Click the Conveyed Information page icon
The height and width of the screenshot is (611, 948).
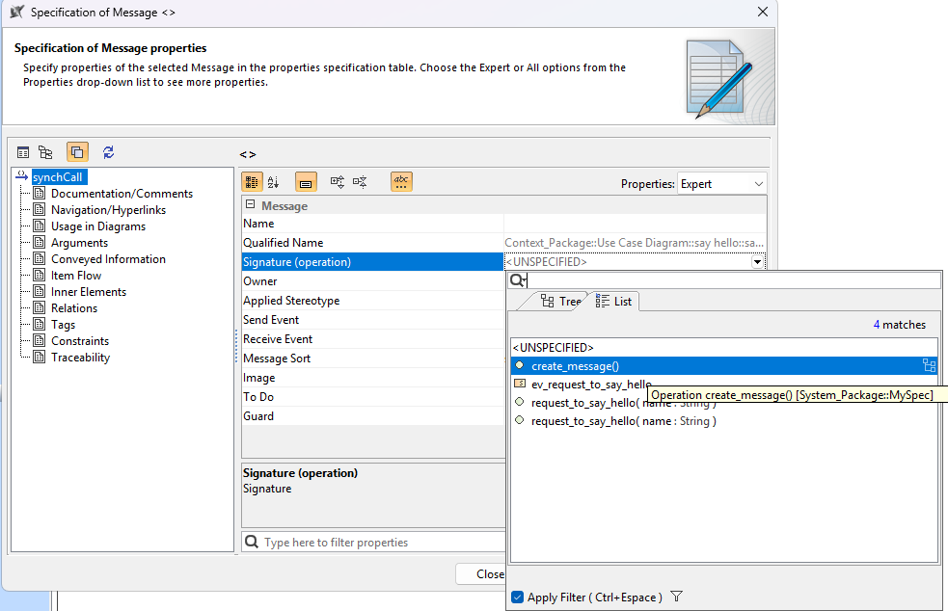40,258
